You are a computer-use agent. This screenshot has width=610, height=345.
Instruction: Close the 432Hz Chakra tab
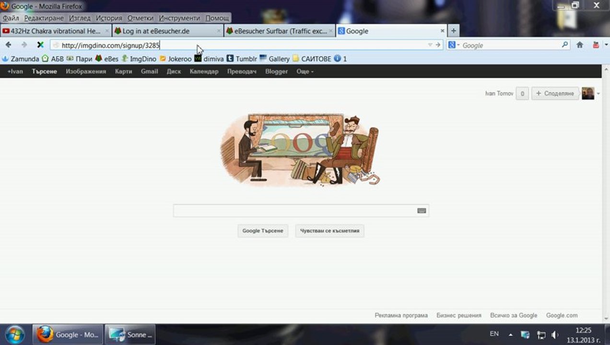pos(107,31)
